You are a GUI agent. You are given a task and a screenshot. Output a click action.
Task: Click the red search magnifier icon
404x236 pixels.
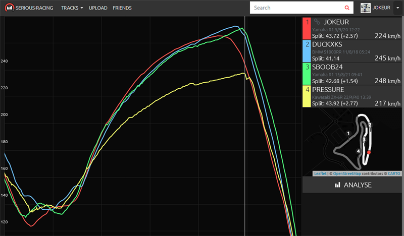[347, 8]
